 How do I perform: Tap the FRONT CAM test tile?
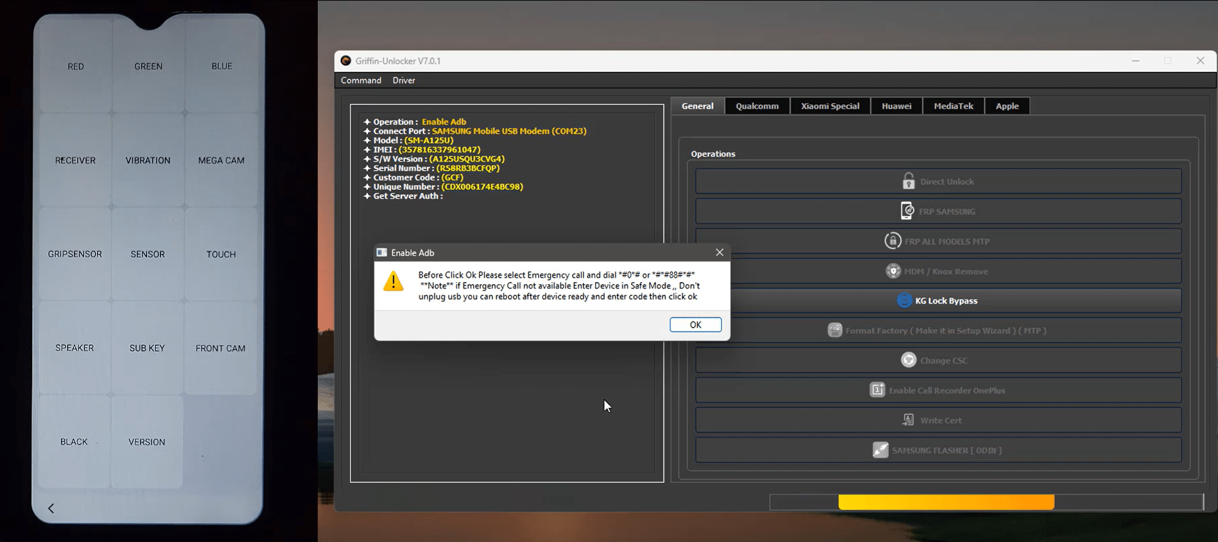click(x=221, y=348)
